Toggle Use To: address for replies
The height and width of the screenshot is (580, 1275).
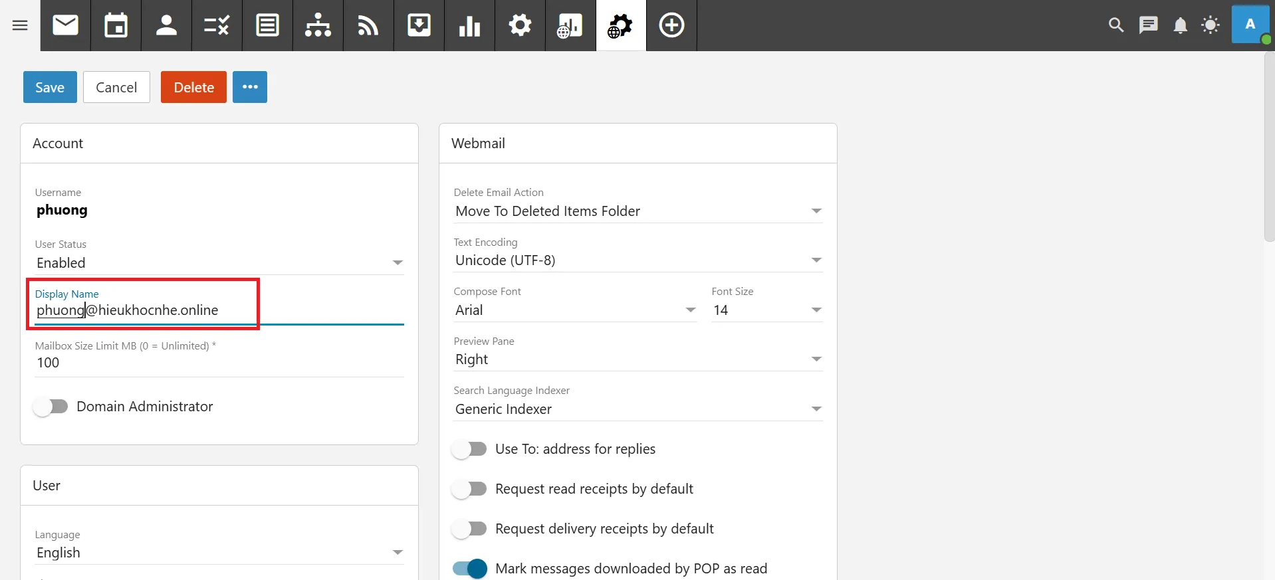tap(470, 449)
